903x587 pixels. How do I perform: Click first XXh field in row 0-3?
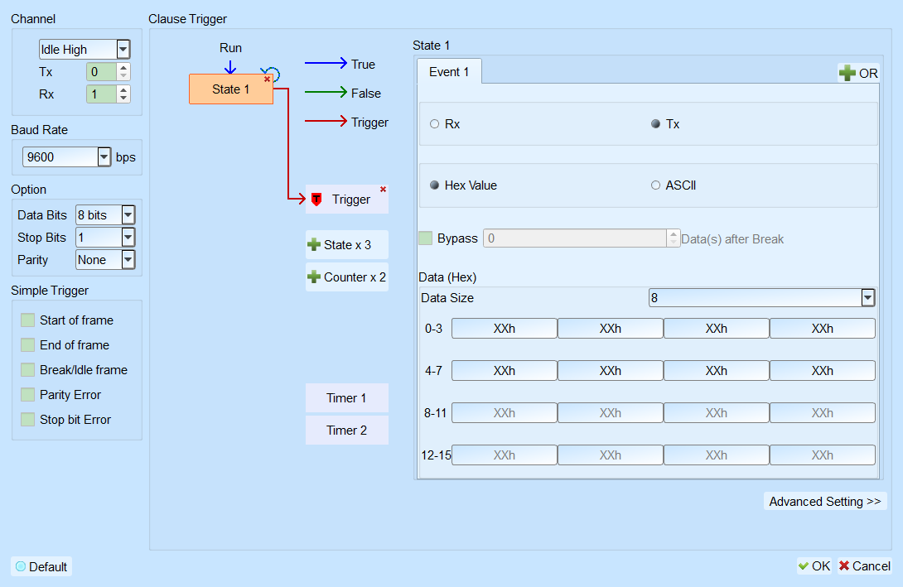click(505, 329)
